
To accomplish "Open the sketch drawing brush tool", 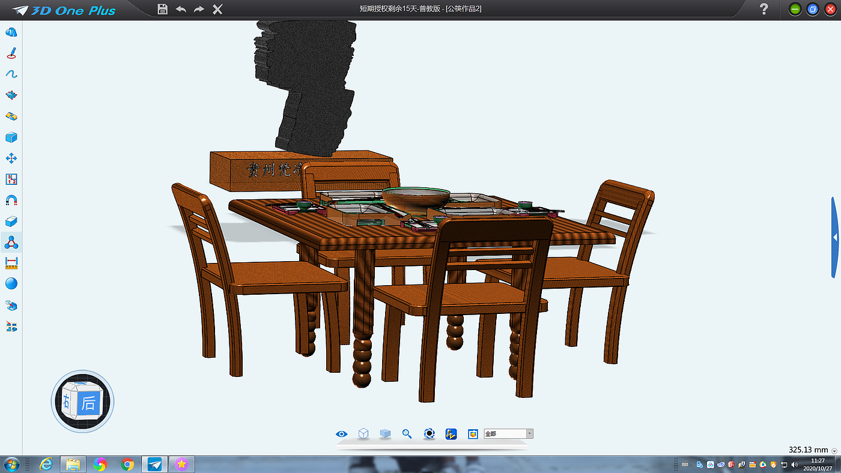I will pos(11,53).
